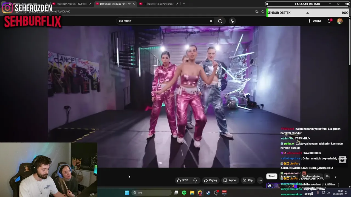Open File Explorer from the taskbar
Viewport: 351px width, 197px height.
pyautogui.click(x=192, y=193)
